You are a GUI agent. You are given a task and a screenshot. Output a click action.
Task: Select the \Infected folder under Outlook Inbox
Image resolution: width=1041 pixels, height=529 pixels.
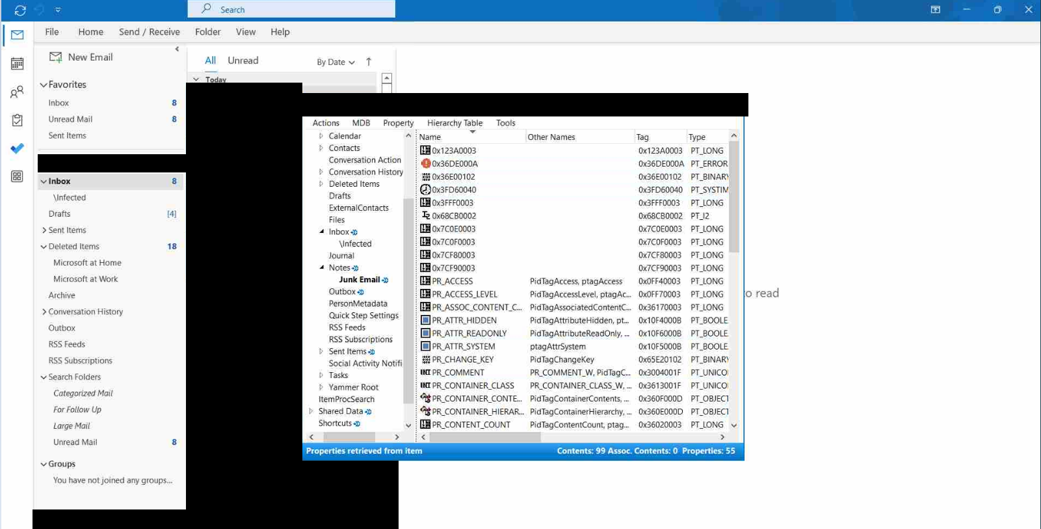[x=70, y=198]
